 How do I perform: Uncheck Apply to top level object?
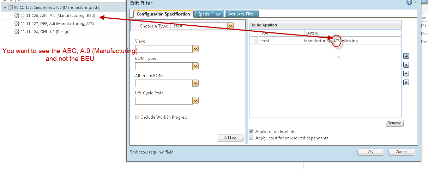click(x=251, y=131)
